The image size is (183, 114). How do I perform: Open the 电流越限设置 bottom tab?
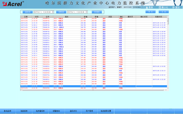click(106, 111)
